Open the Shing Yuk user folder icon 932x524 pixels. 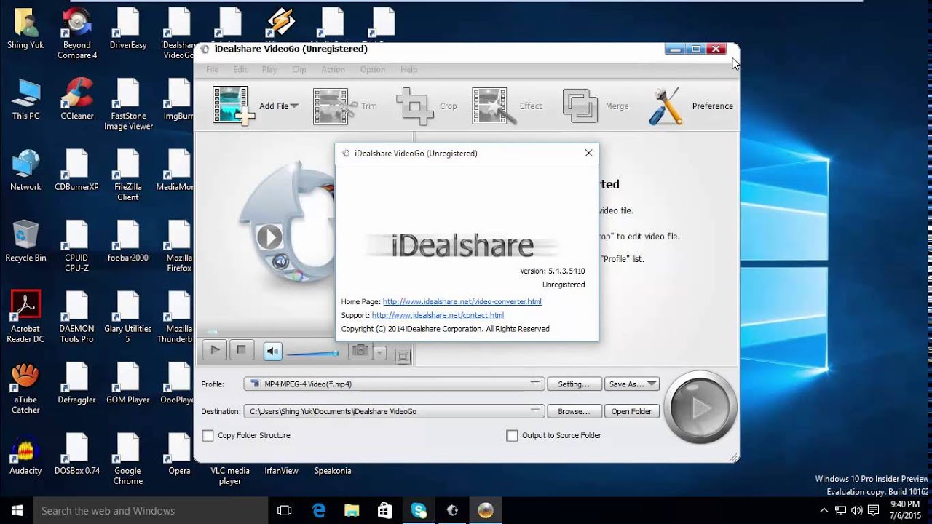[x=25, y=28]
